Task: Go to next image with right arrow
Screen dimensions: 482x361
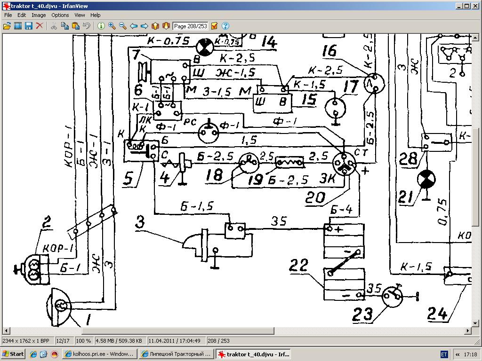Action: (145, 26)
